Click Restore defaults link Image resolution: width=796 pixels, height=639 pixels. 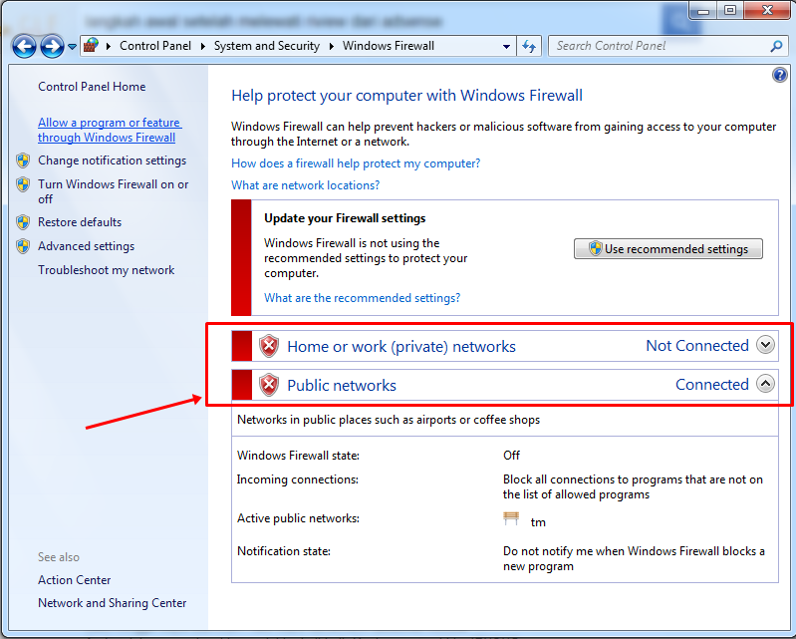pos(80,222)
